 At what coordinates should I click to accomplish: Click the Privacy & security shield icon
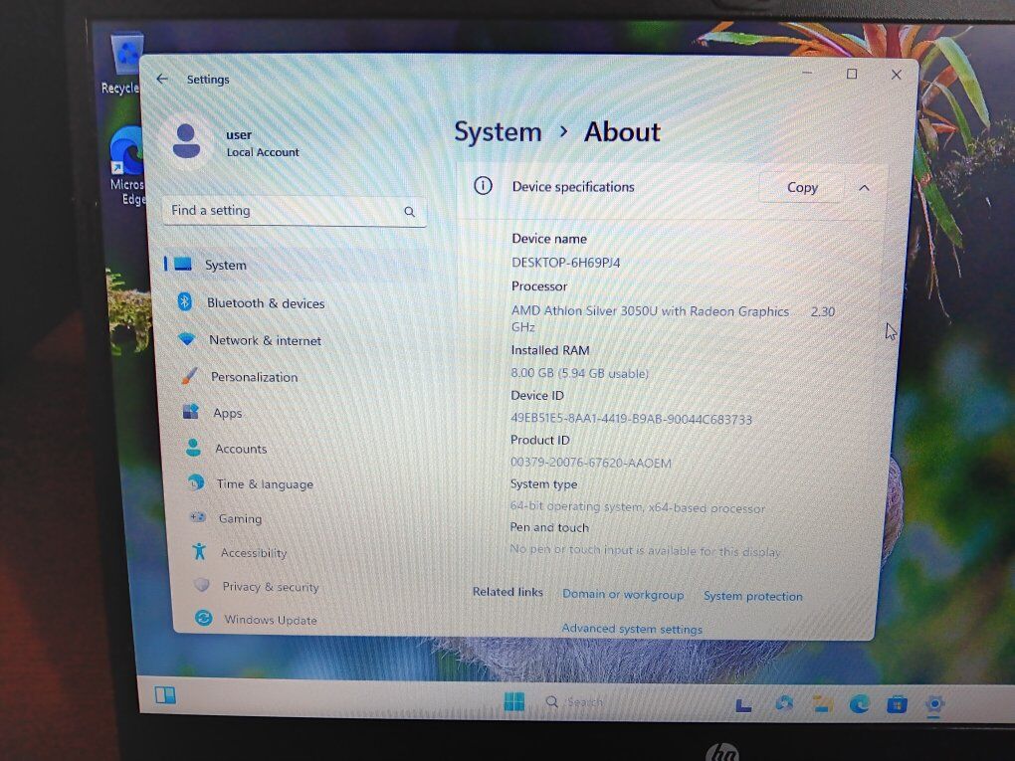pos(201,586)
